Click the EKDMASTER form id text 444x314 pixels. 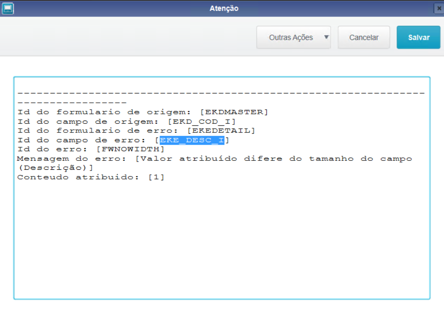(x=234, y=112)
